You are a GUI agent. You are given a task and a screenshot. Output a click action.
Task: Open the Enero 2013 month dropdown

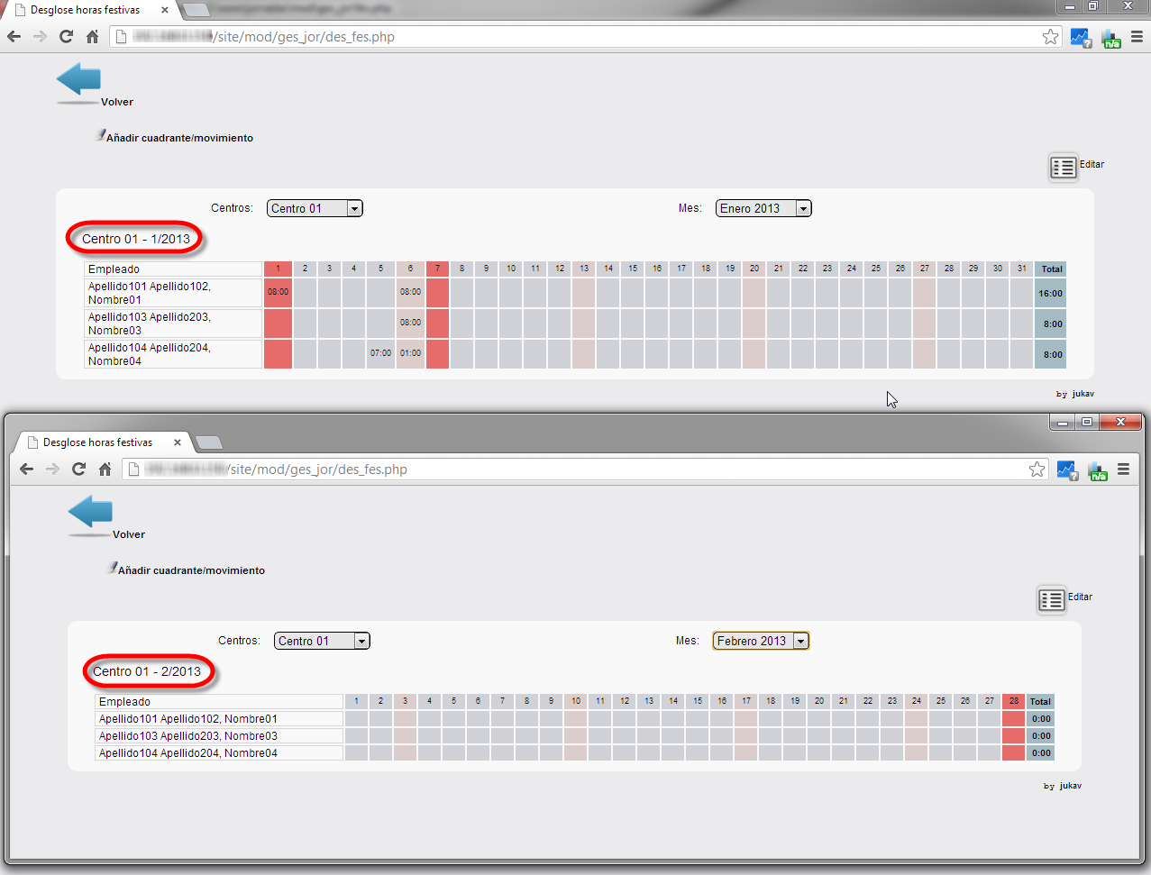763,208
